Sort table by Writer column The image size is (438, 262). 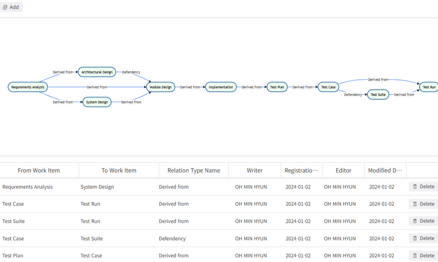pos(255,171)
